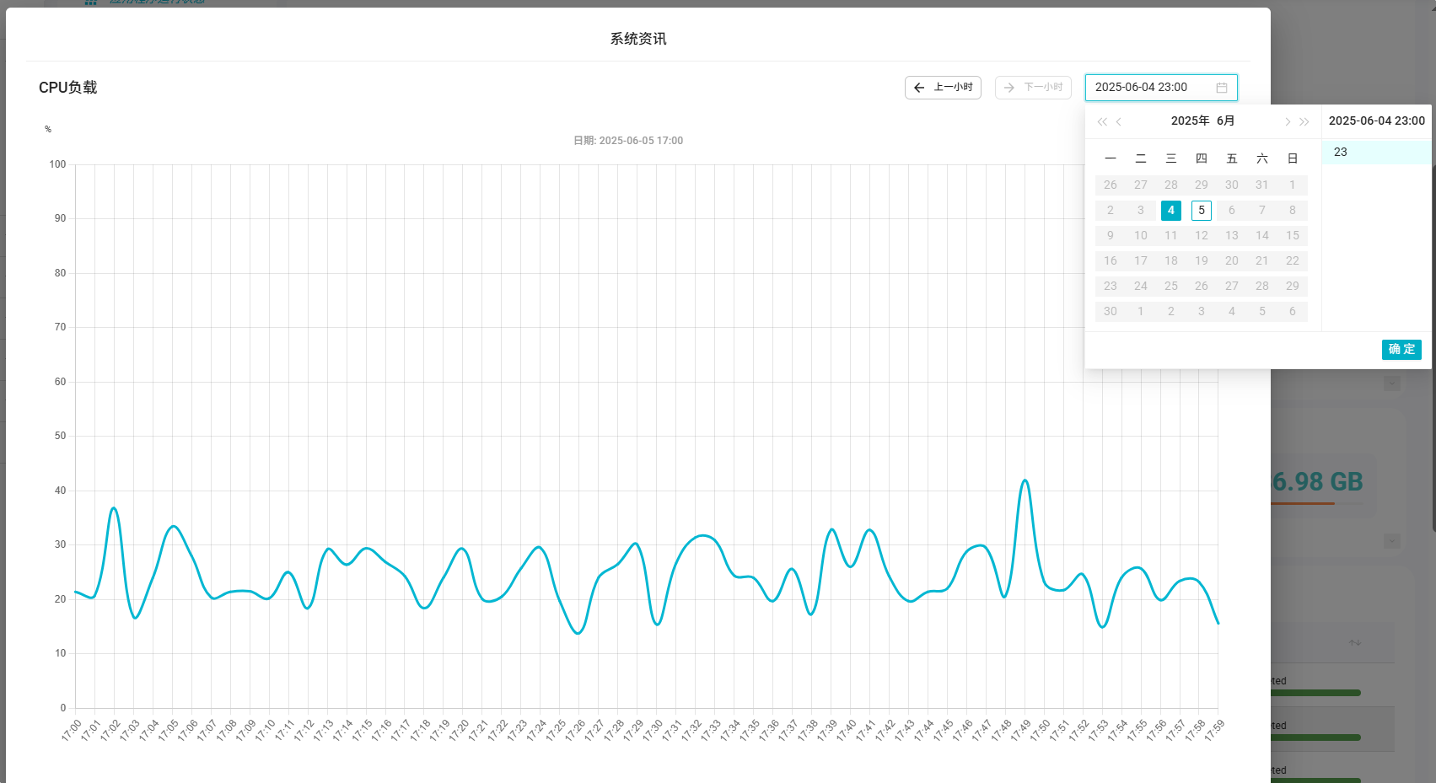This screenshot has height=783, width=1436.
Task: Click the chart title 日期: 2025-06-05 17:00
Action: [628, 141]
